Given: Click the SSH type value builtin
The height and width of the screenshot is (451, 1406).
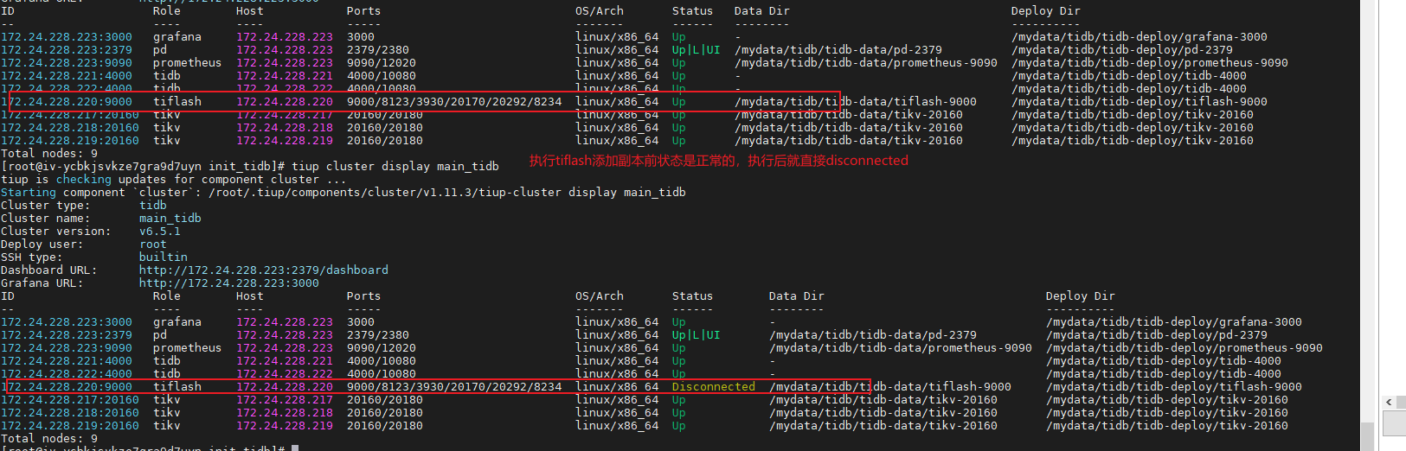Looking at the screenshot, I should [x=163, y=257].
